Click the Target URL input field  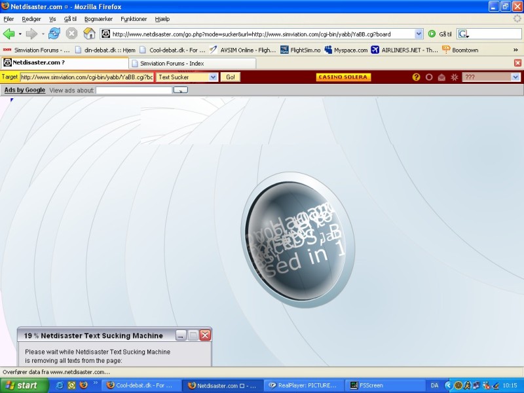click(86, 77)
